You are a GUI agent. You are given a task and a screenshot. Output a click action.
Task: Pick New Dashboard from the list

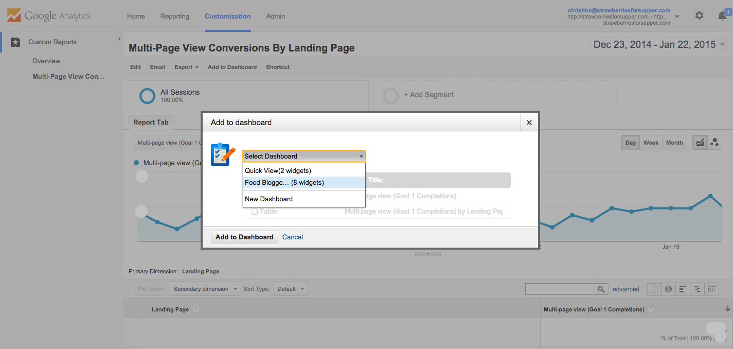coord(269,199)
